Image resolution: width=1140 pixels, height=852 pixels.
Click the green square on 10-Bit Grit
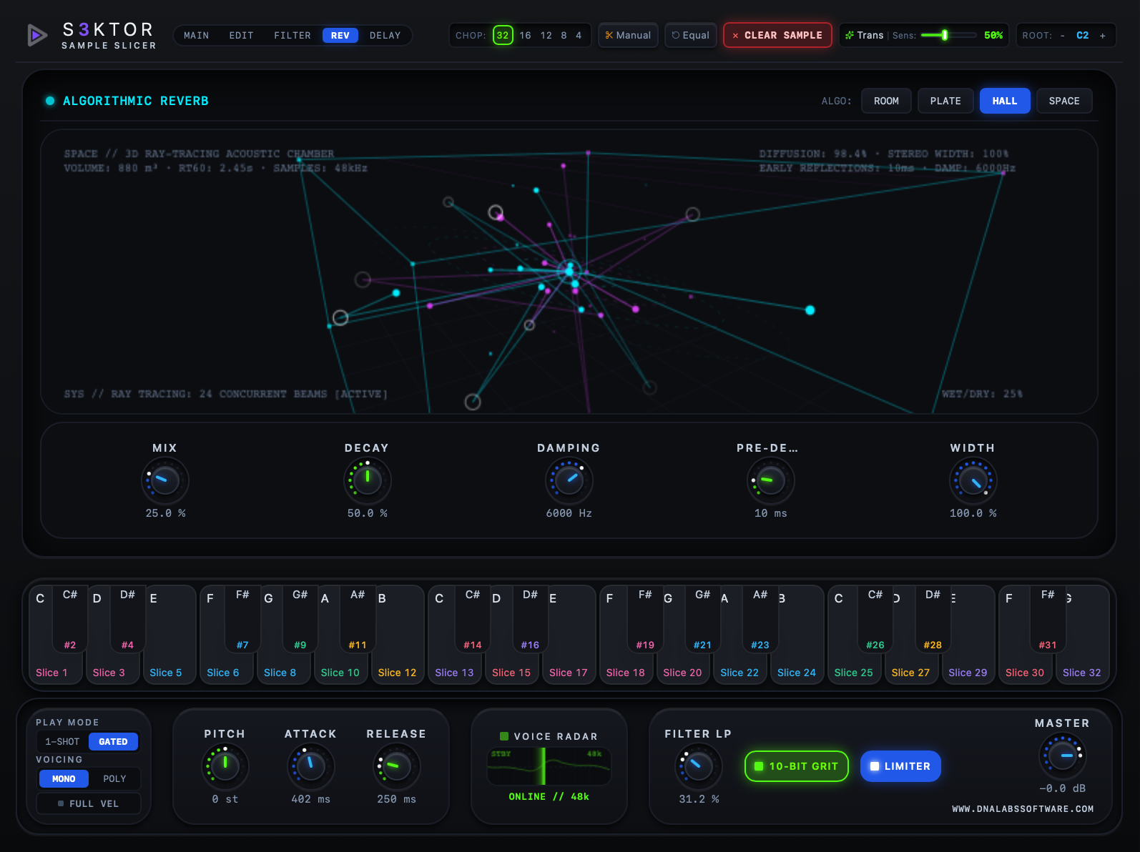click(759, 766)
